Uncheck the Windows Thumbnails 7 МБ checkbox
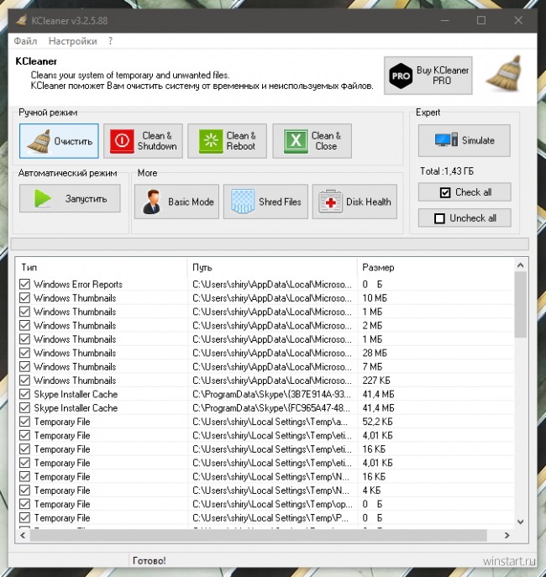This screenshot has height=577, width=546. pos(24,366)
